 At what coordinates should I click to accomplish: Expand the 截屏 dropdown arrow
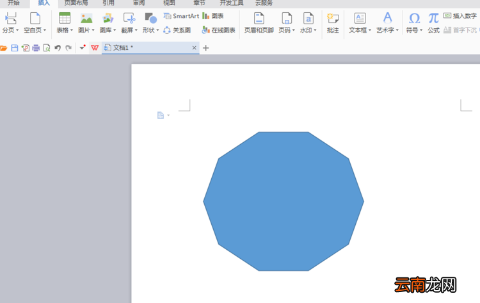(136, 30)
